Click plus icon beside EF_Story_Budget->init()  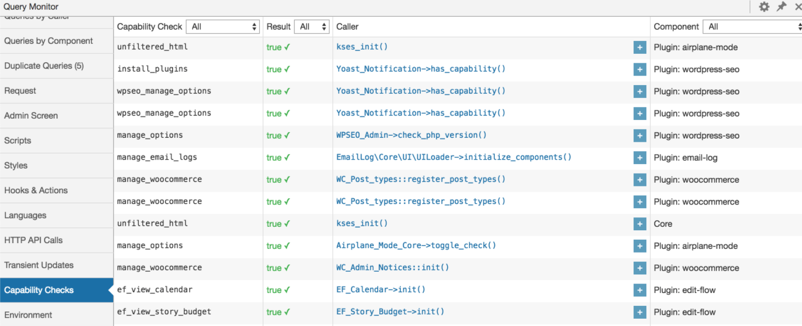(640, 312)
